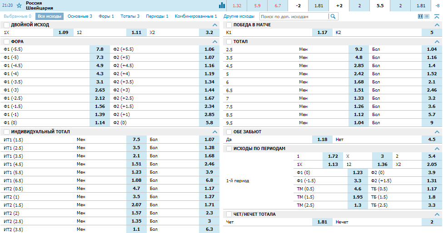Click the Россия team name
Viewport: 443px width, 233px height.
pyautogui.click(x=34, y=3)
